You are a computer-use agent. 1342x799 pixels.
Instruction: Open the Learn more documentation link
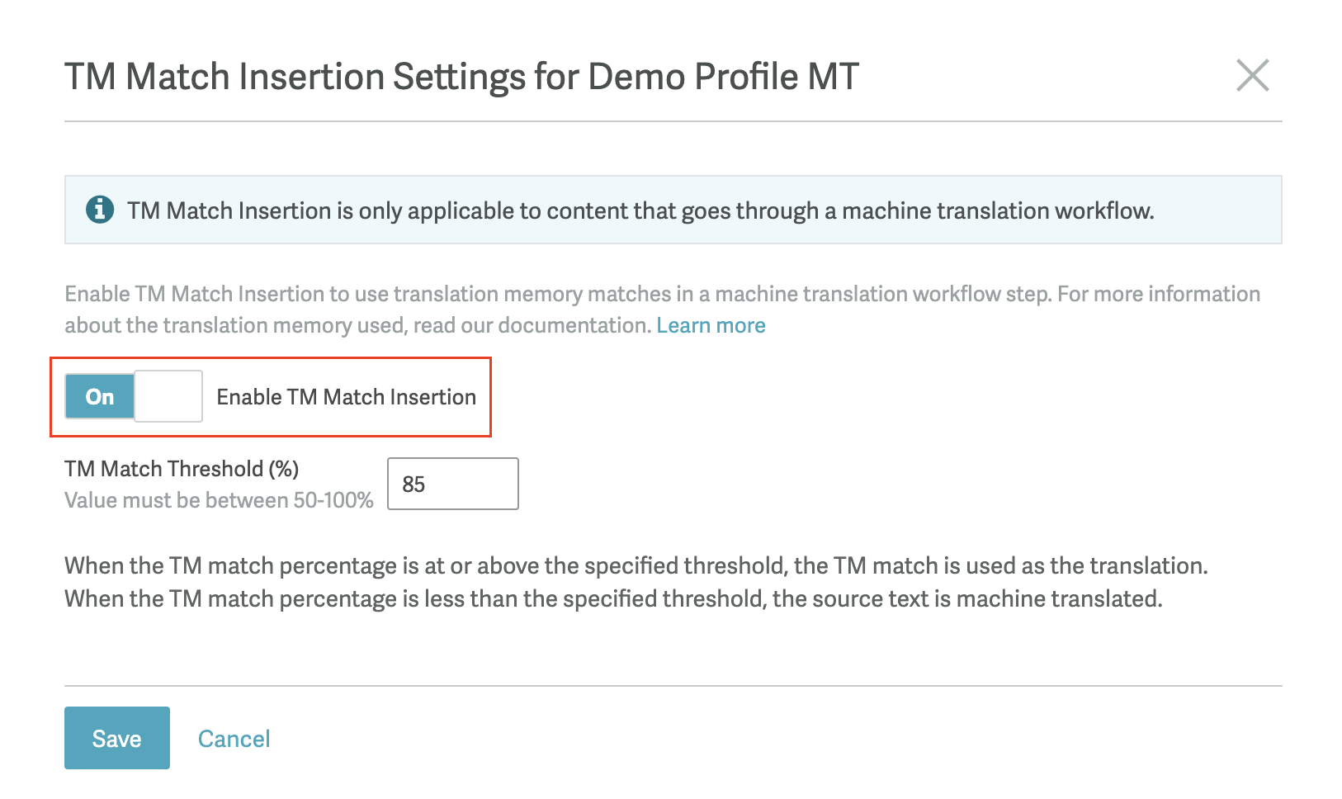(x=711, y=325)
